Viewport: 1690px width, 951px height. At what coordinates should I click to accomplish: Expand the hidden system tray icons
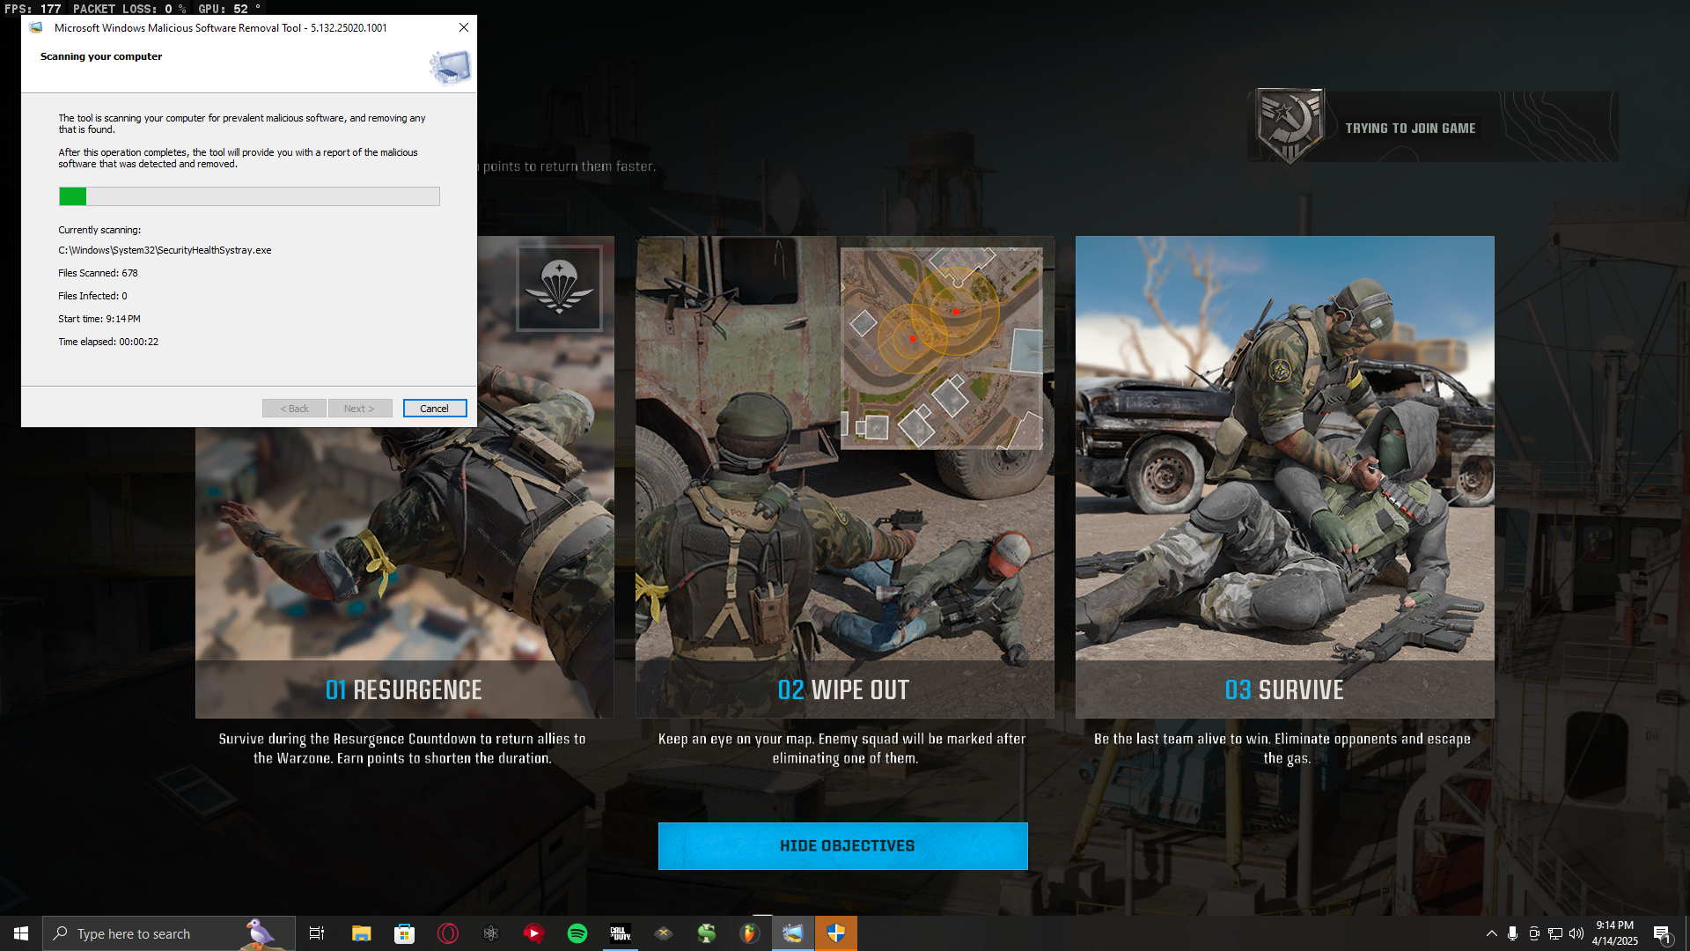point(1491,933)
